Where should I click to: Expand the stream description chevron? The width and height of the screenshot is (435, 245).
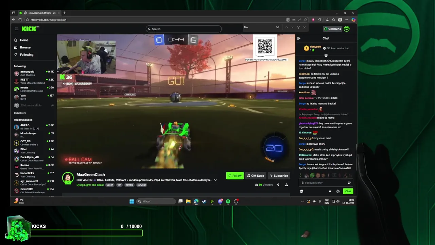tap(215, 180)
